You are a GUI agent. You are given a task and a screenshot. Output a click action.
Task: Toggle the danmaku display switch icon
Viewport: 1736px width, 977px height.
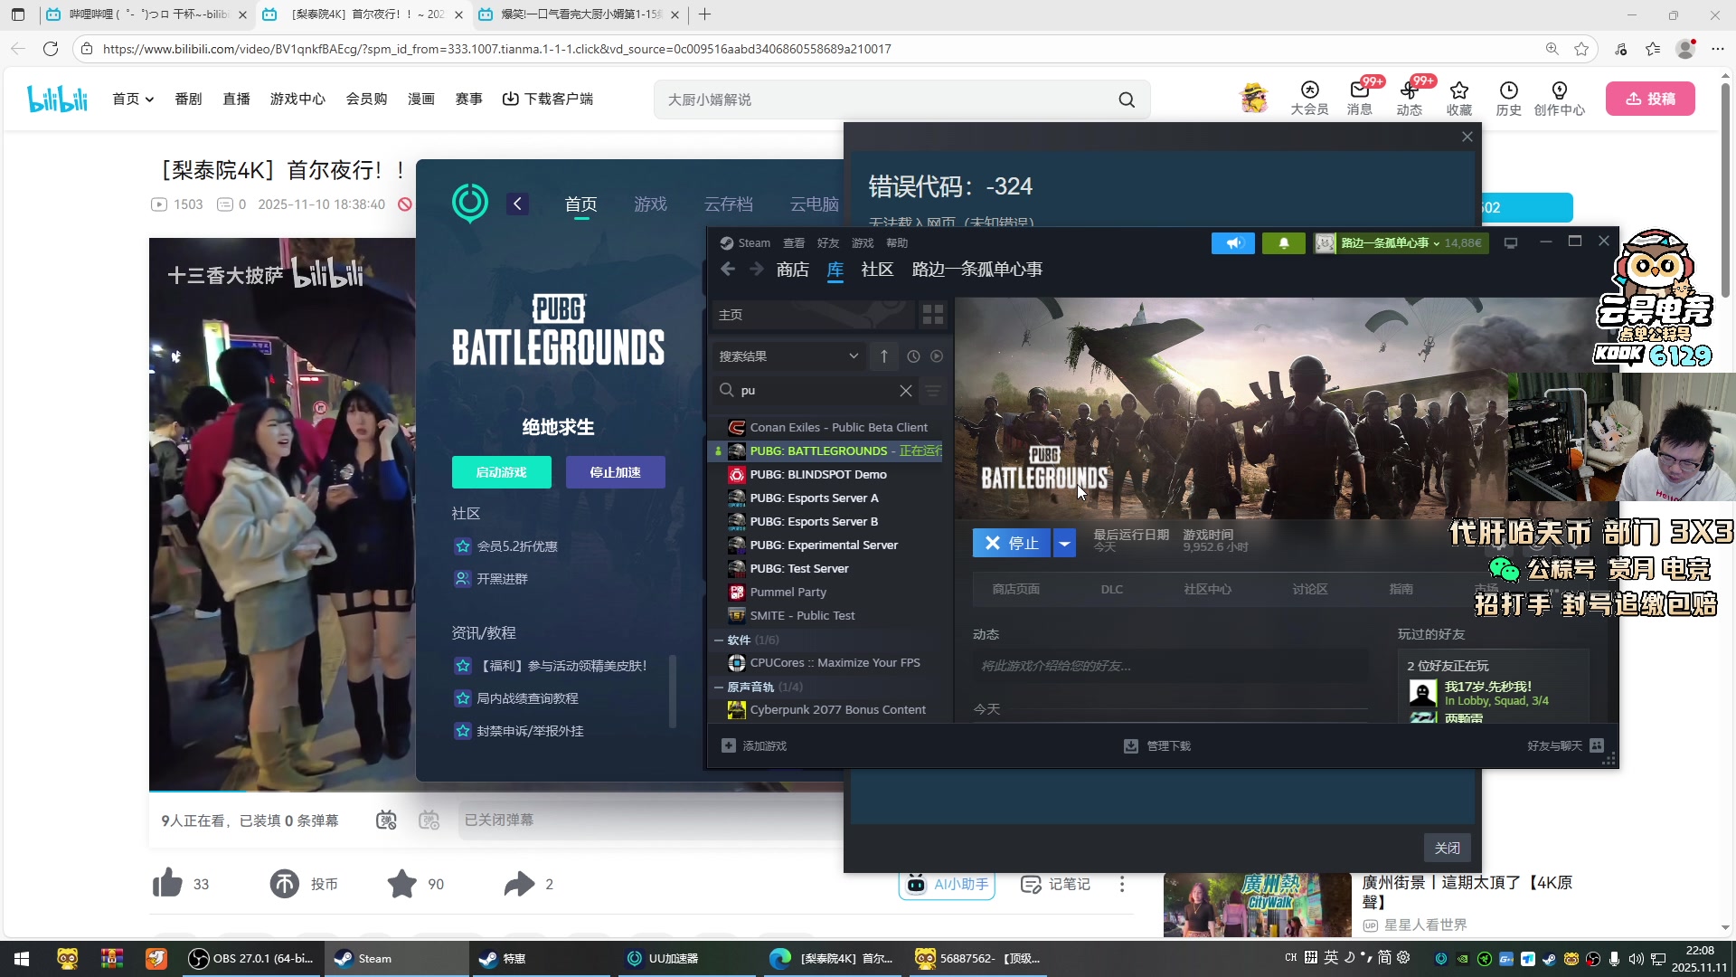[386, 820]
